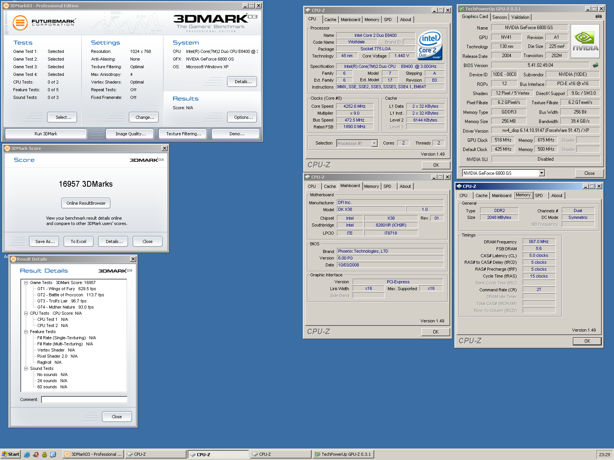614x460 pixels.
Task: Open Texture Filtering dialog in 3DMark
Action: coord(183,134)
